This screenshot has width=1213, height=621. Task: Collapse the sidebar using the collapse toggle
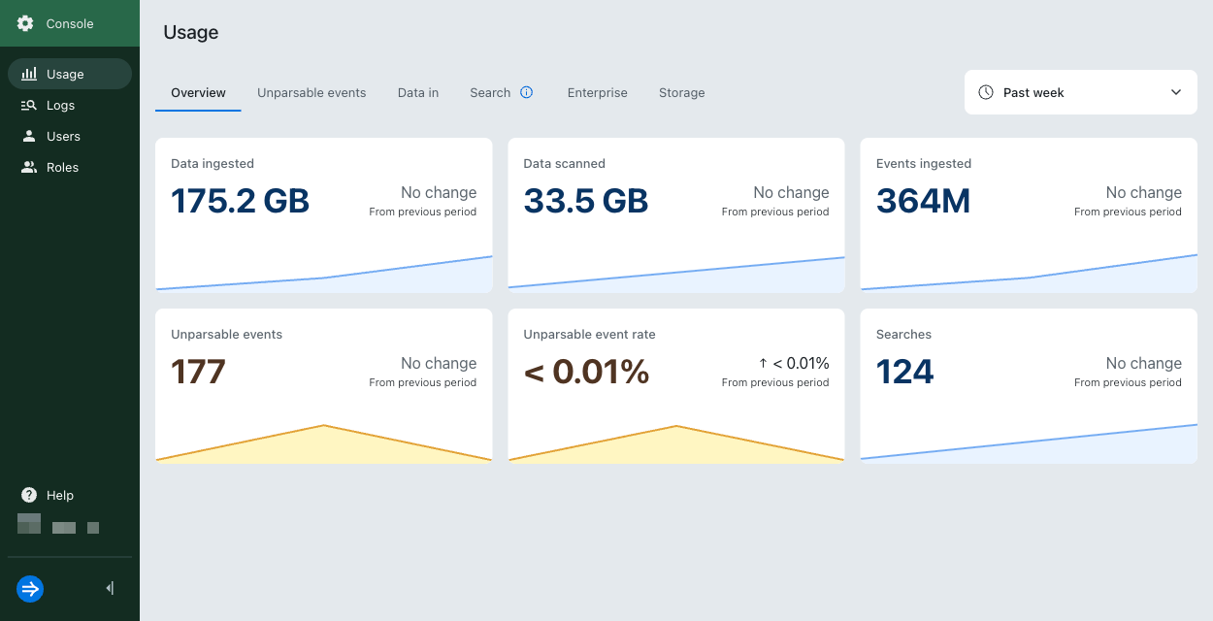pyautogui.click(x=109, y=588)
